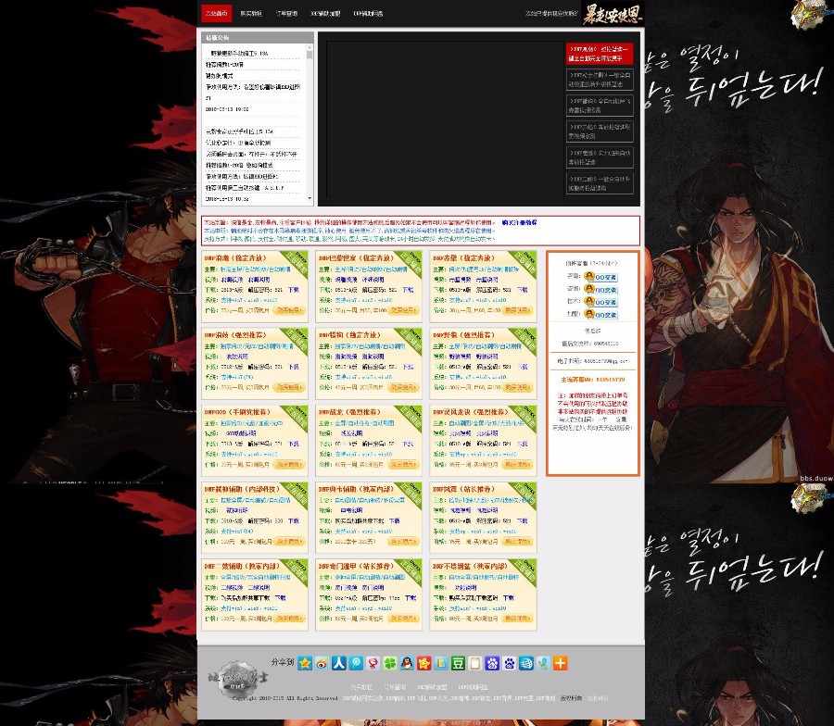Click the dark blue Baidu paw share icon

coord(492,663)
